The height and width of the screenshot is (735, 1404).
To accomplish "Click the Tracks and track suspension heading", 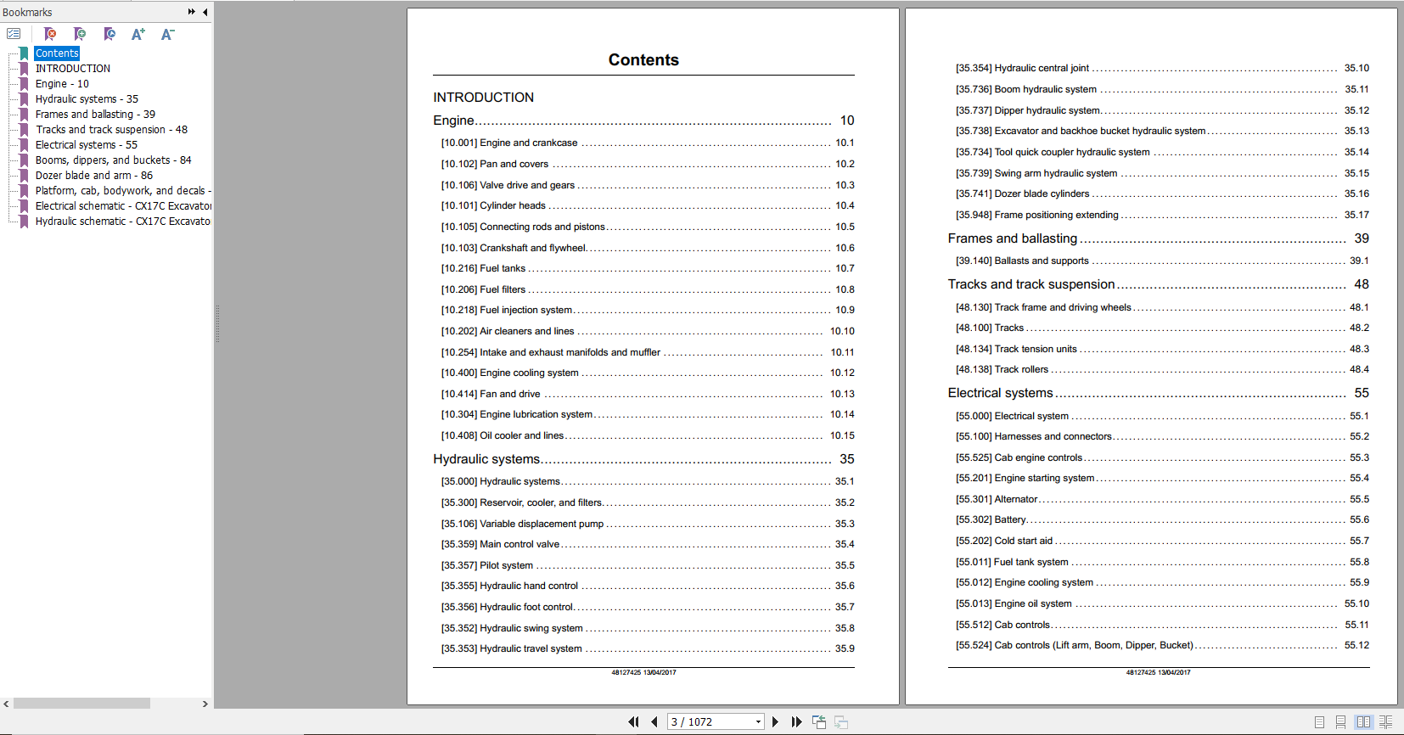I will (1031, 284).
